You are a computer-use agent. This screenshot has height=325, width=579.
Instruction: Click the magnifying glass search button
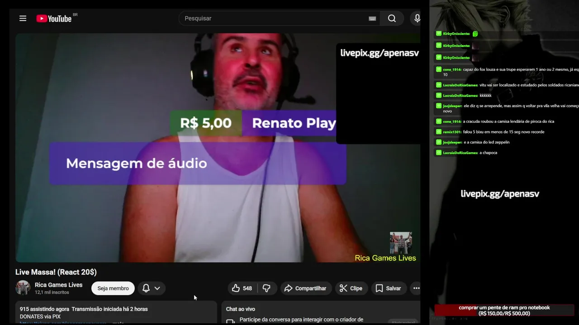[392, 19]
